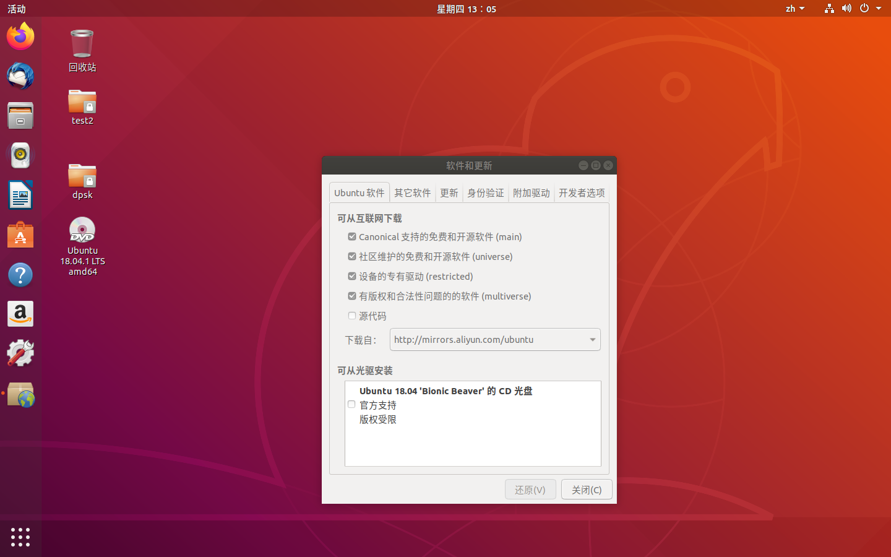Viewport: 891px width, 557px height.
Task: Uncheck the Canonical main software checkbox
Action: (352, 236)
